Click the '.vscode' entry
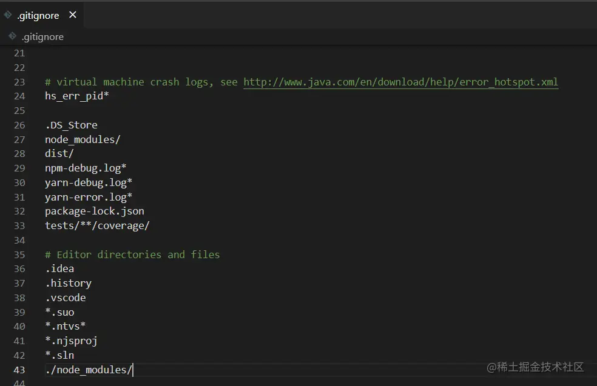The width and height of the screenshot is (597, 386). (66, 298)
